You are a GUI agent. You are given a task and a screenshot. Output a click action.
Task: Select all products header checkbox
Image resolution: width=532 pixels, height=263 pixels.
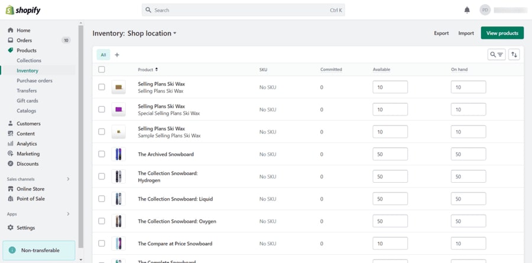click(102, 70)
